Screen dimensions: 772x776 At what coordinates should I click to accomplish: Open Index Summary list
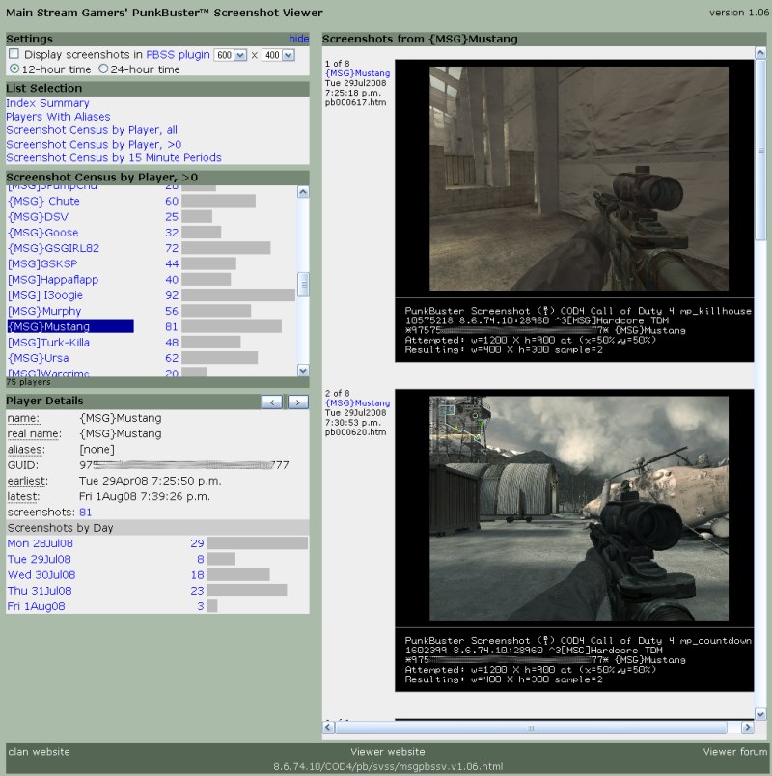click(x=47, y=103)
